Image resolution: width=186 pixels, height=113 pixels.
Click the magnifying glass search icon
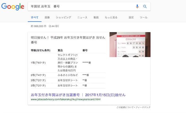(x=145, y=7)
